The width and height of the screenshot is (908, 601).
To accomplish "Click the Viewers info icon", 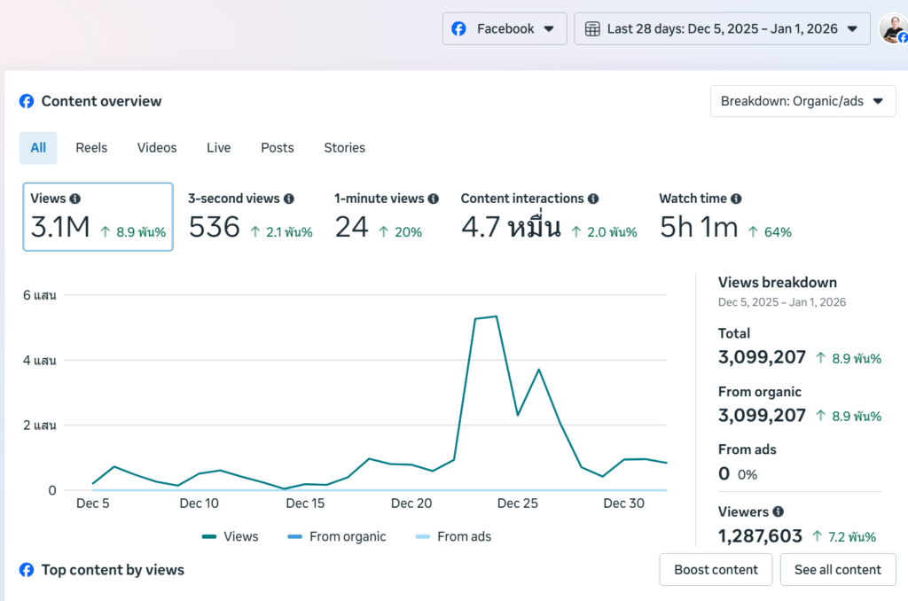I will tap(778, 511).
